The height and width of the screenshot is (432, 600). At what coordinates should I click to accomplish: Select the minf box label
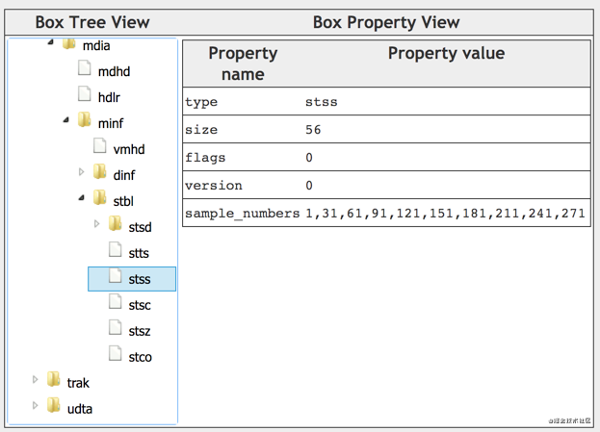(x=111, y=123)
